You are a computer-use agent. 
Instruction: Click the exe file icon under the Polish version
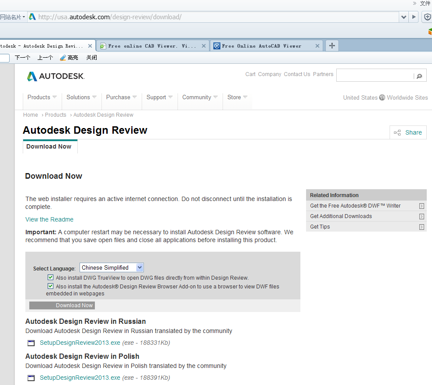(x=31, y=378)
